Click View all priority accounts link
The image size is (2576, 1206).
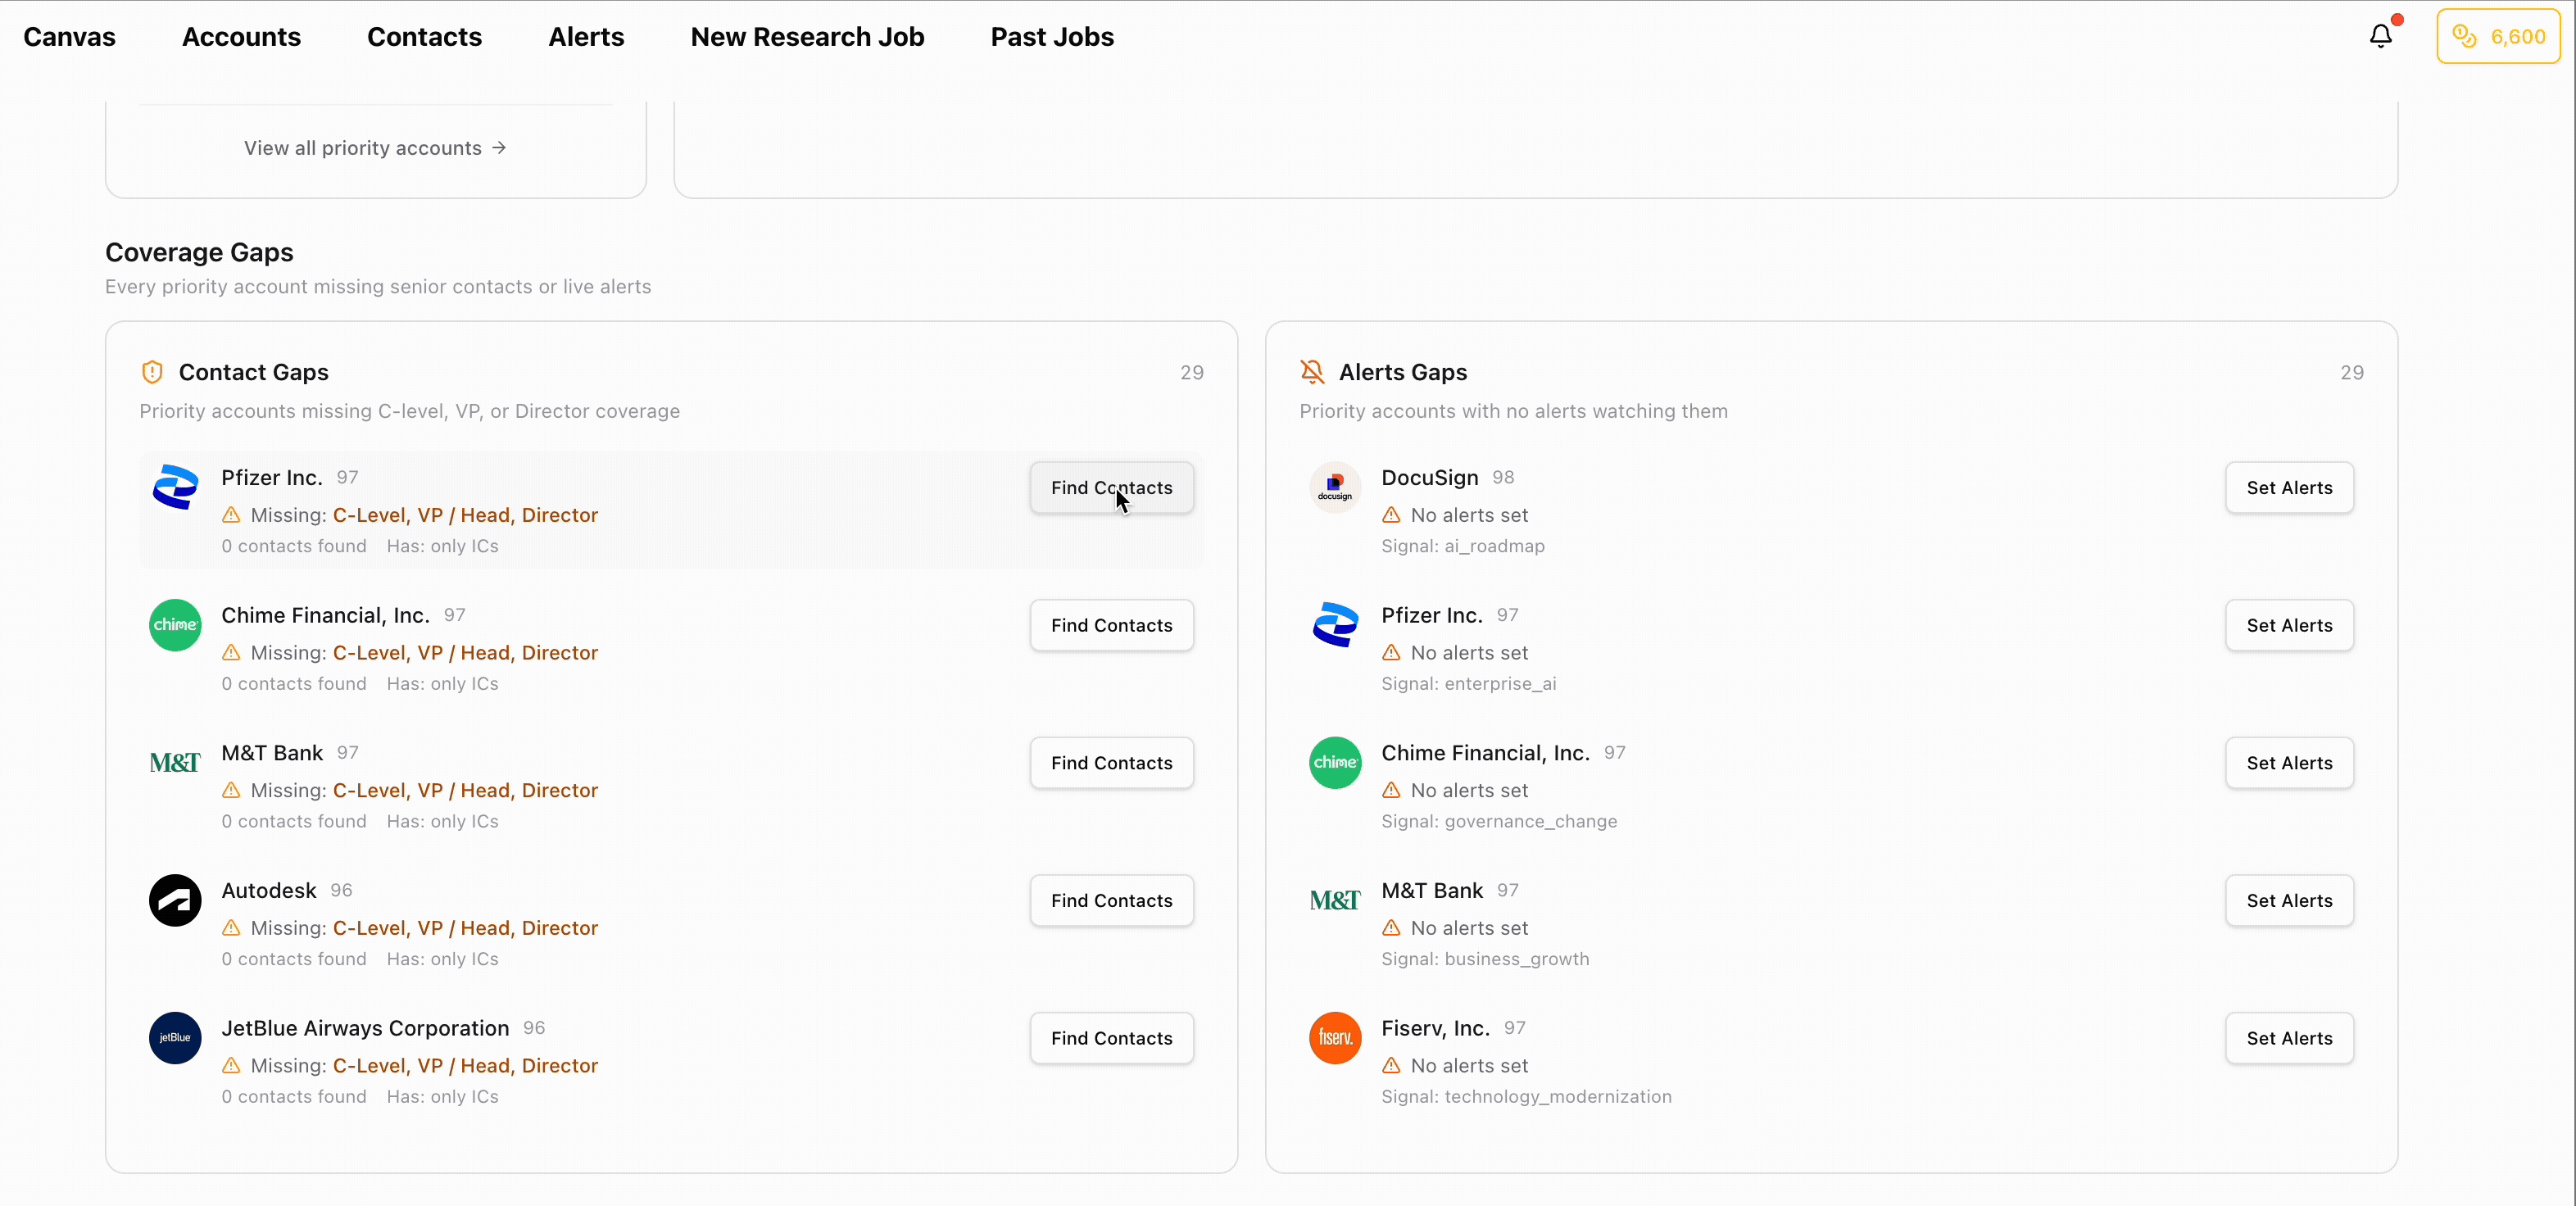tap(375, 148)
